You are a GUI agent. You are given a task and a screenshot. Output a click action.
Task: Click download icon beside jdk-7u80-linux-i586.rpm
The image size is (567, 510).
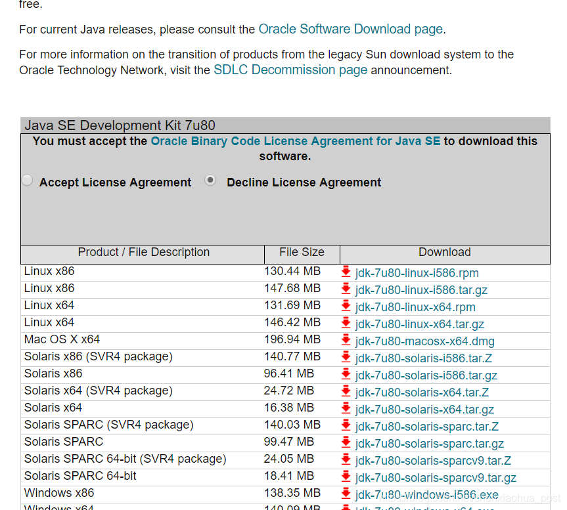[346, 272]
